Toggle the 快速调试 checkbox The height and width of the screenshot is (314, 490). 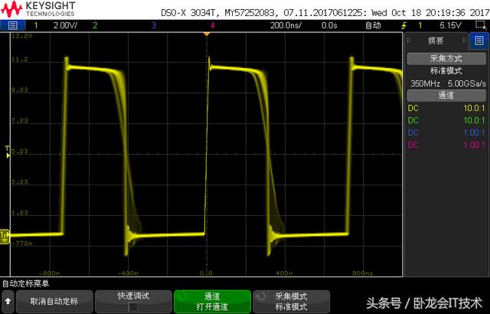(133, 306)
